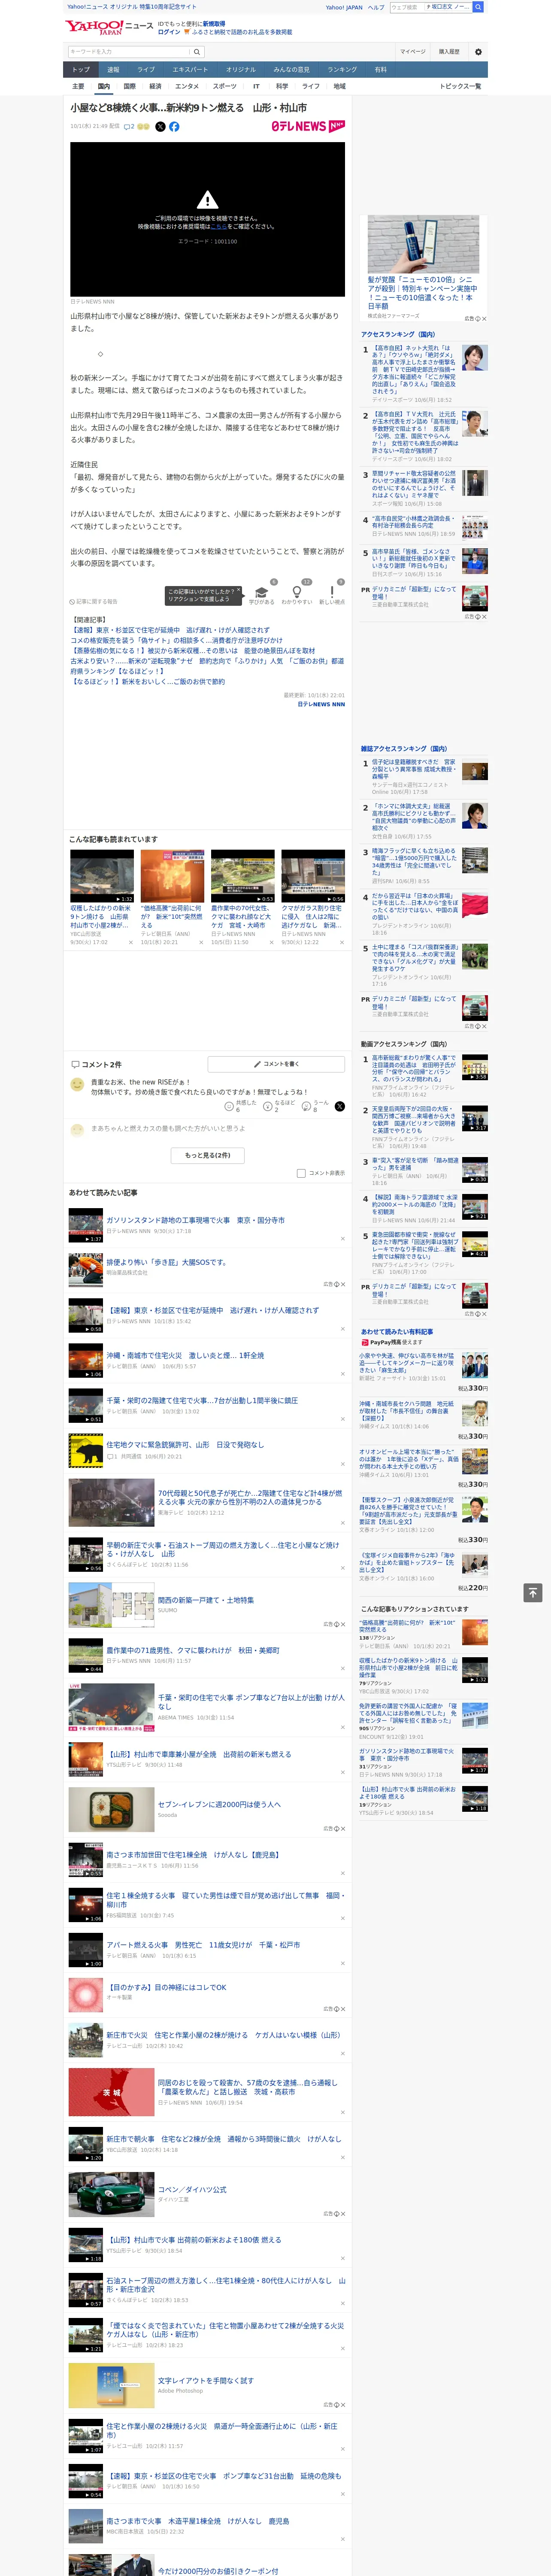Viewport: 551px width, 2576px height.
Task: React with 新しい視点 exclamation icon
Action: tap(332, 592)
